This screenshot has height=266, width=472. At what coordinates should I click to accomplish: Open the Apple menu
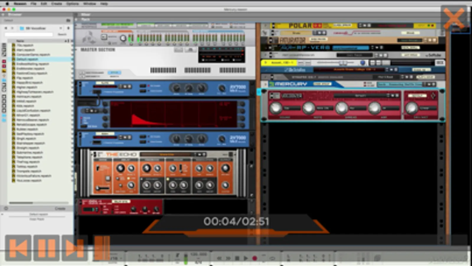click(x=7, y=4)
